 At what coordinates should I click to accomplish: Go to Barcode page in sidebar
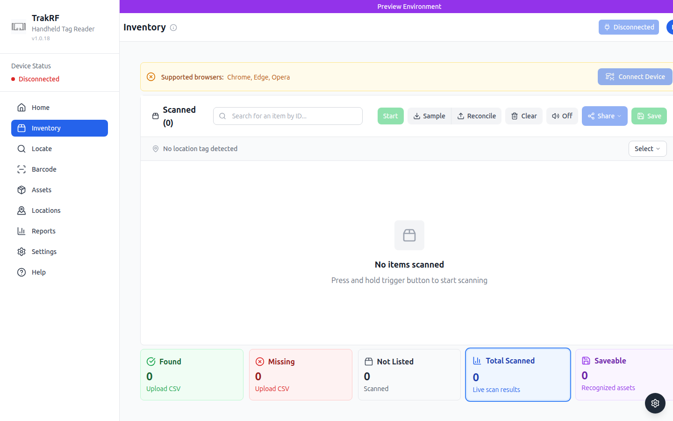pyautogui.click(x=44, y=169)
